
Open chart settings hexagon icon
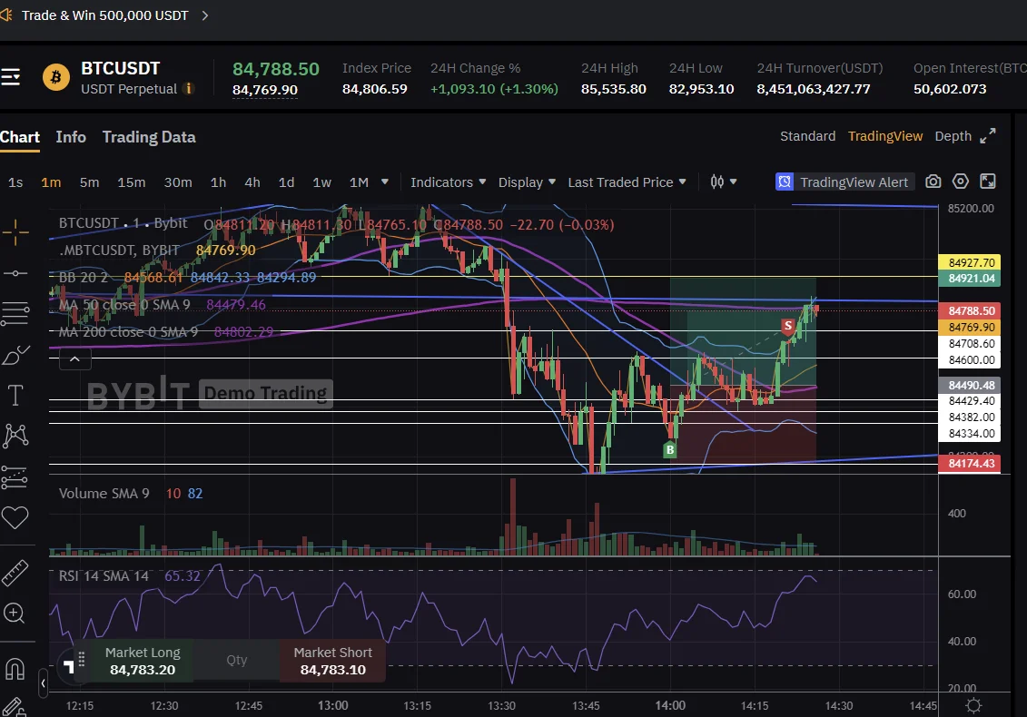point(960,182)
